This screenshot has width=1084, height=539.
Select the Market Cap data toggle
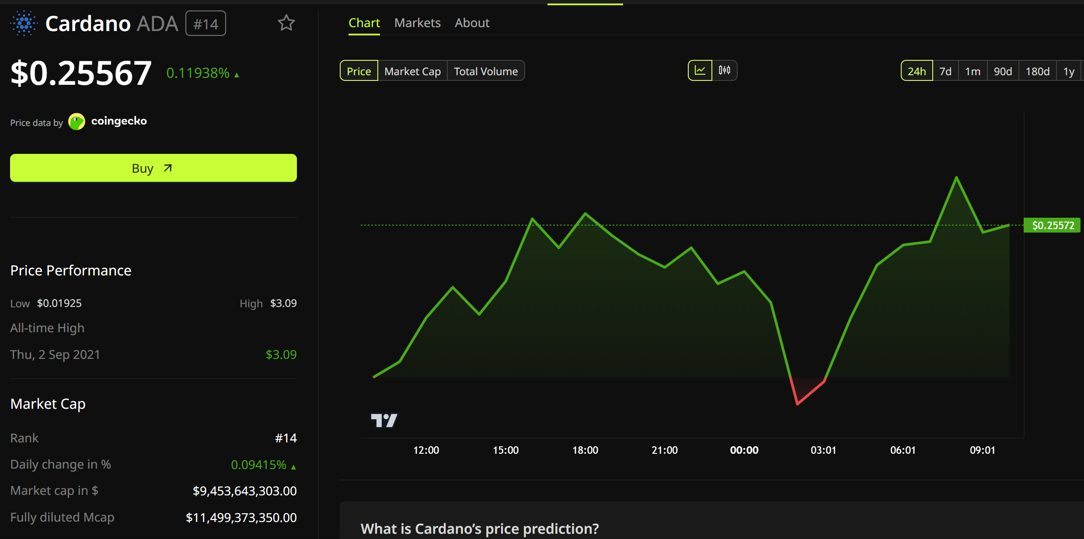point(413,71)
